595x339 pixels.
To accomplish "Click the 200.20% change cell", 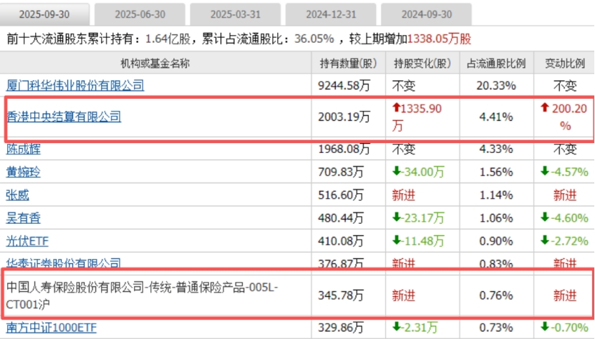I will (x=564, y=117).
